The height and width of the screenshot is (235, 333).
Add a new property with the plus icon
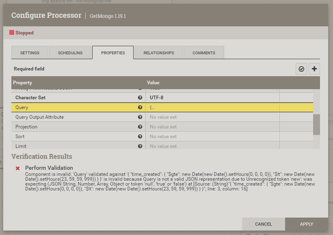(314, 68)
